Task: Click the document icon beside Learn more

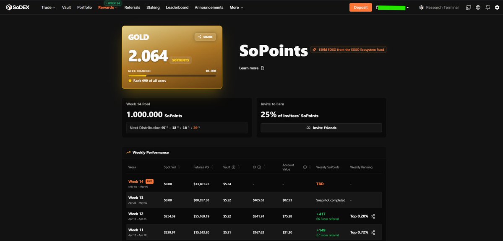Action: point(263,68)
